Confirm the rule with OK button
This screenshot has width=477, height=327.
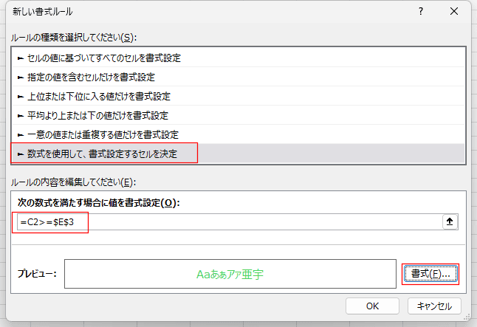click(372, 306)
